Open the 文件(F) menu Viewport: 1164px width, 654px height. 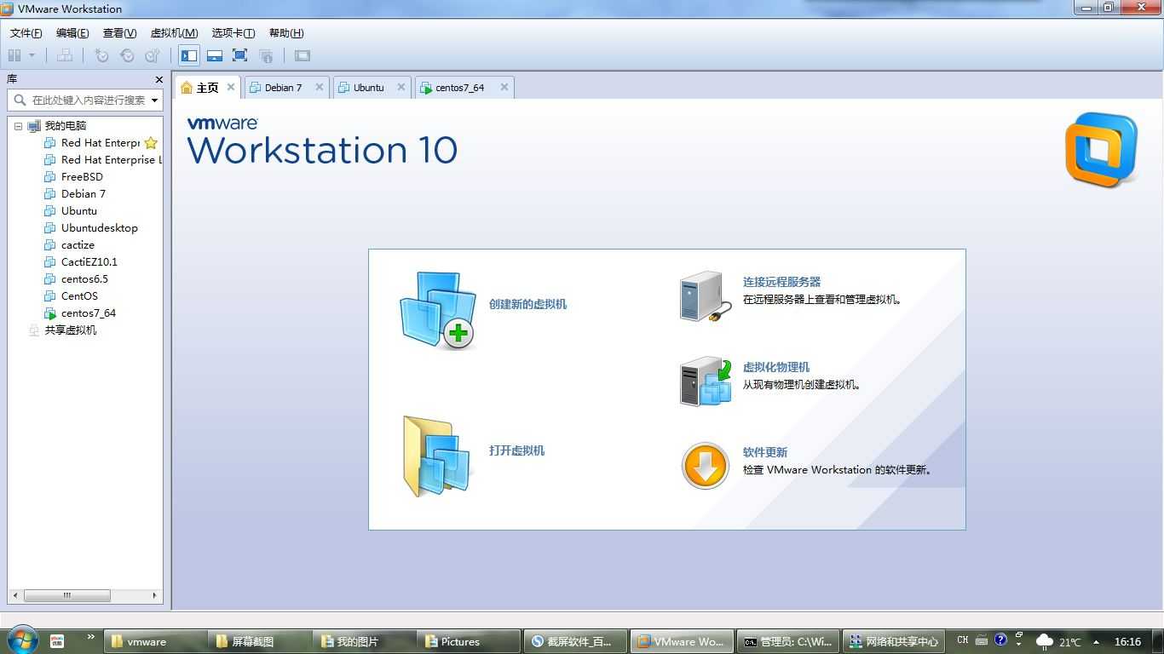[26, 33]
